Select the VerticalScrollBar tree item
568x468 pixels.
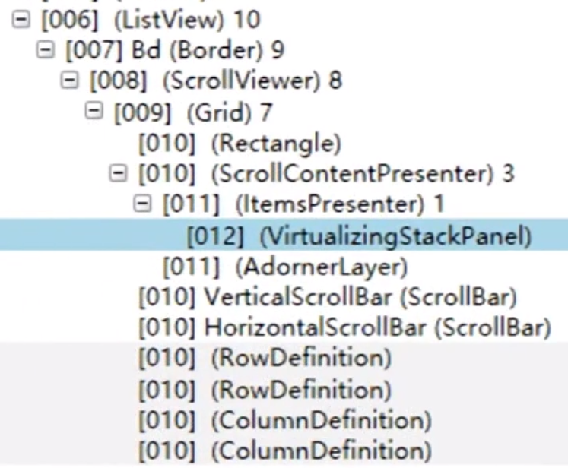pyautogui.click(x=328, y=297)
